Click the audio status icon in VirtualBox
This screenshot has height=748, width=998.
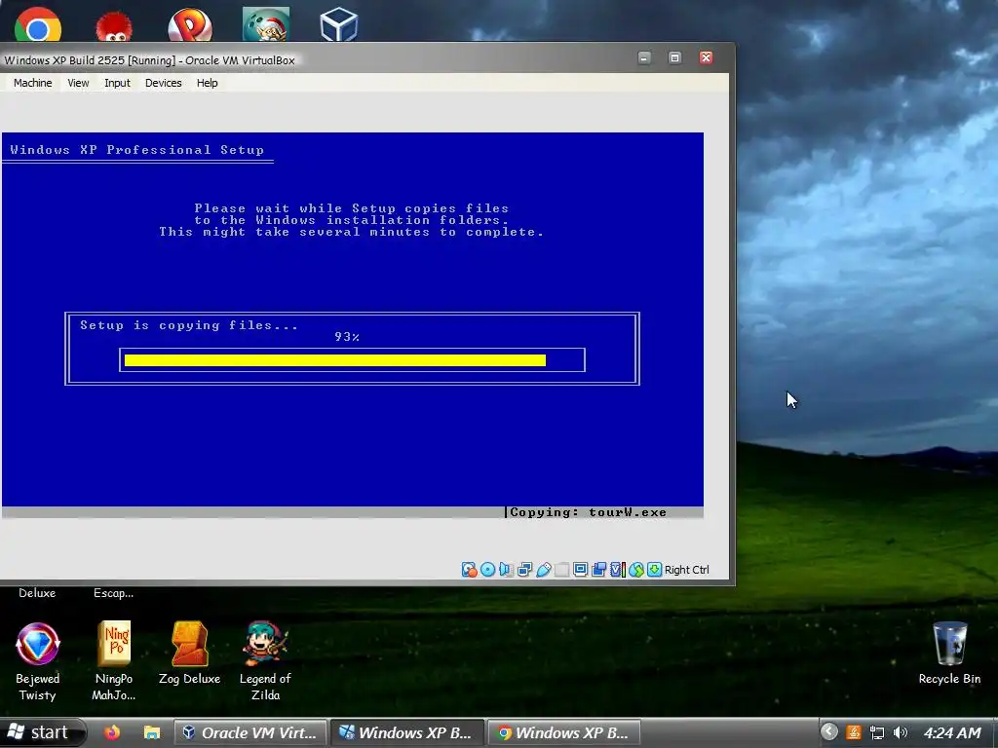(506, 569)
